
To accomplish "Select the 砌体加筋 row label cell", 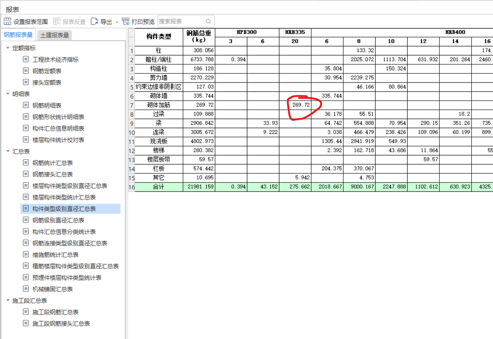I will click(x=159, y=105).
